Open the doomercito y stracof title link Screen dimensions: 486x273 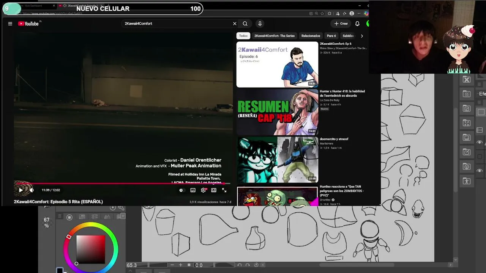334,139
